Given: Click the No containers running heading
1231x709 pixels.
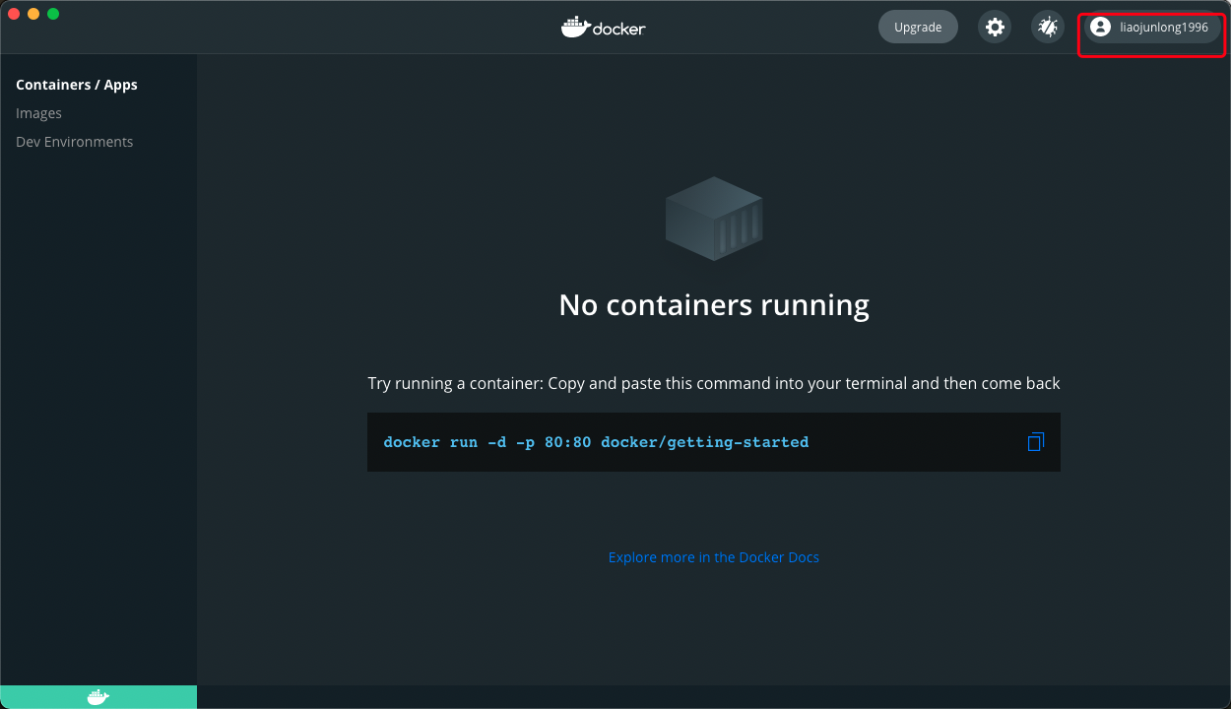Looking at the screenshot, I should (714, 305).
